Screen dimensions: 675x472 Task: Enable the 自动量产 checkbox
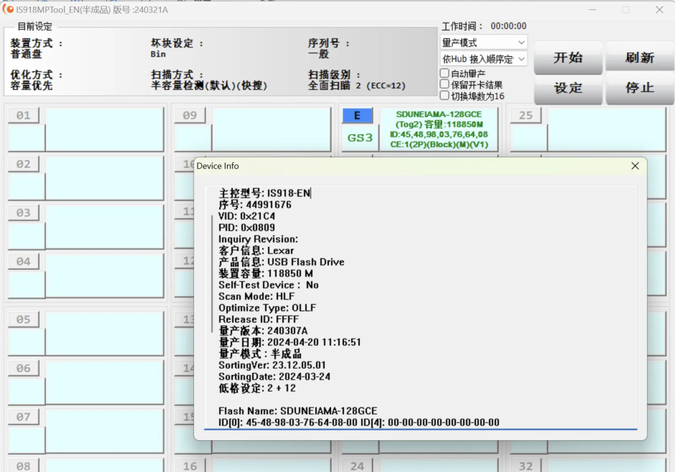pos(444,73)
